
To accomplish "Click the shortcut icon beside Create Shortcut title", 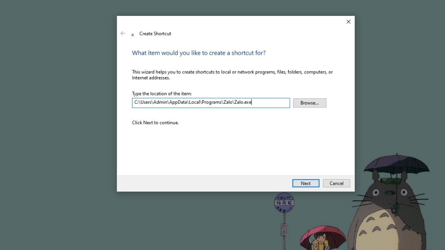I will pos(132,34).
